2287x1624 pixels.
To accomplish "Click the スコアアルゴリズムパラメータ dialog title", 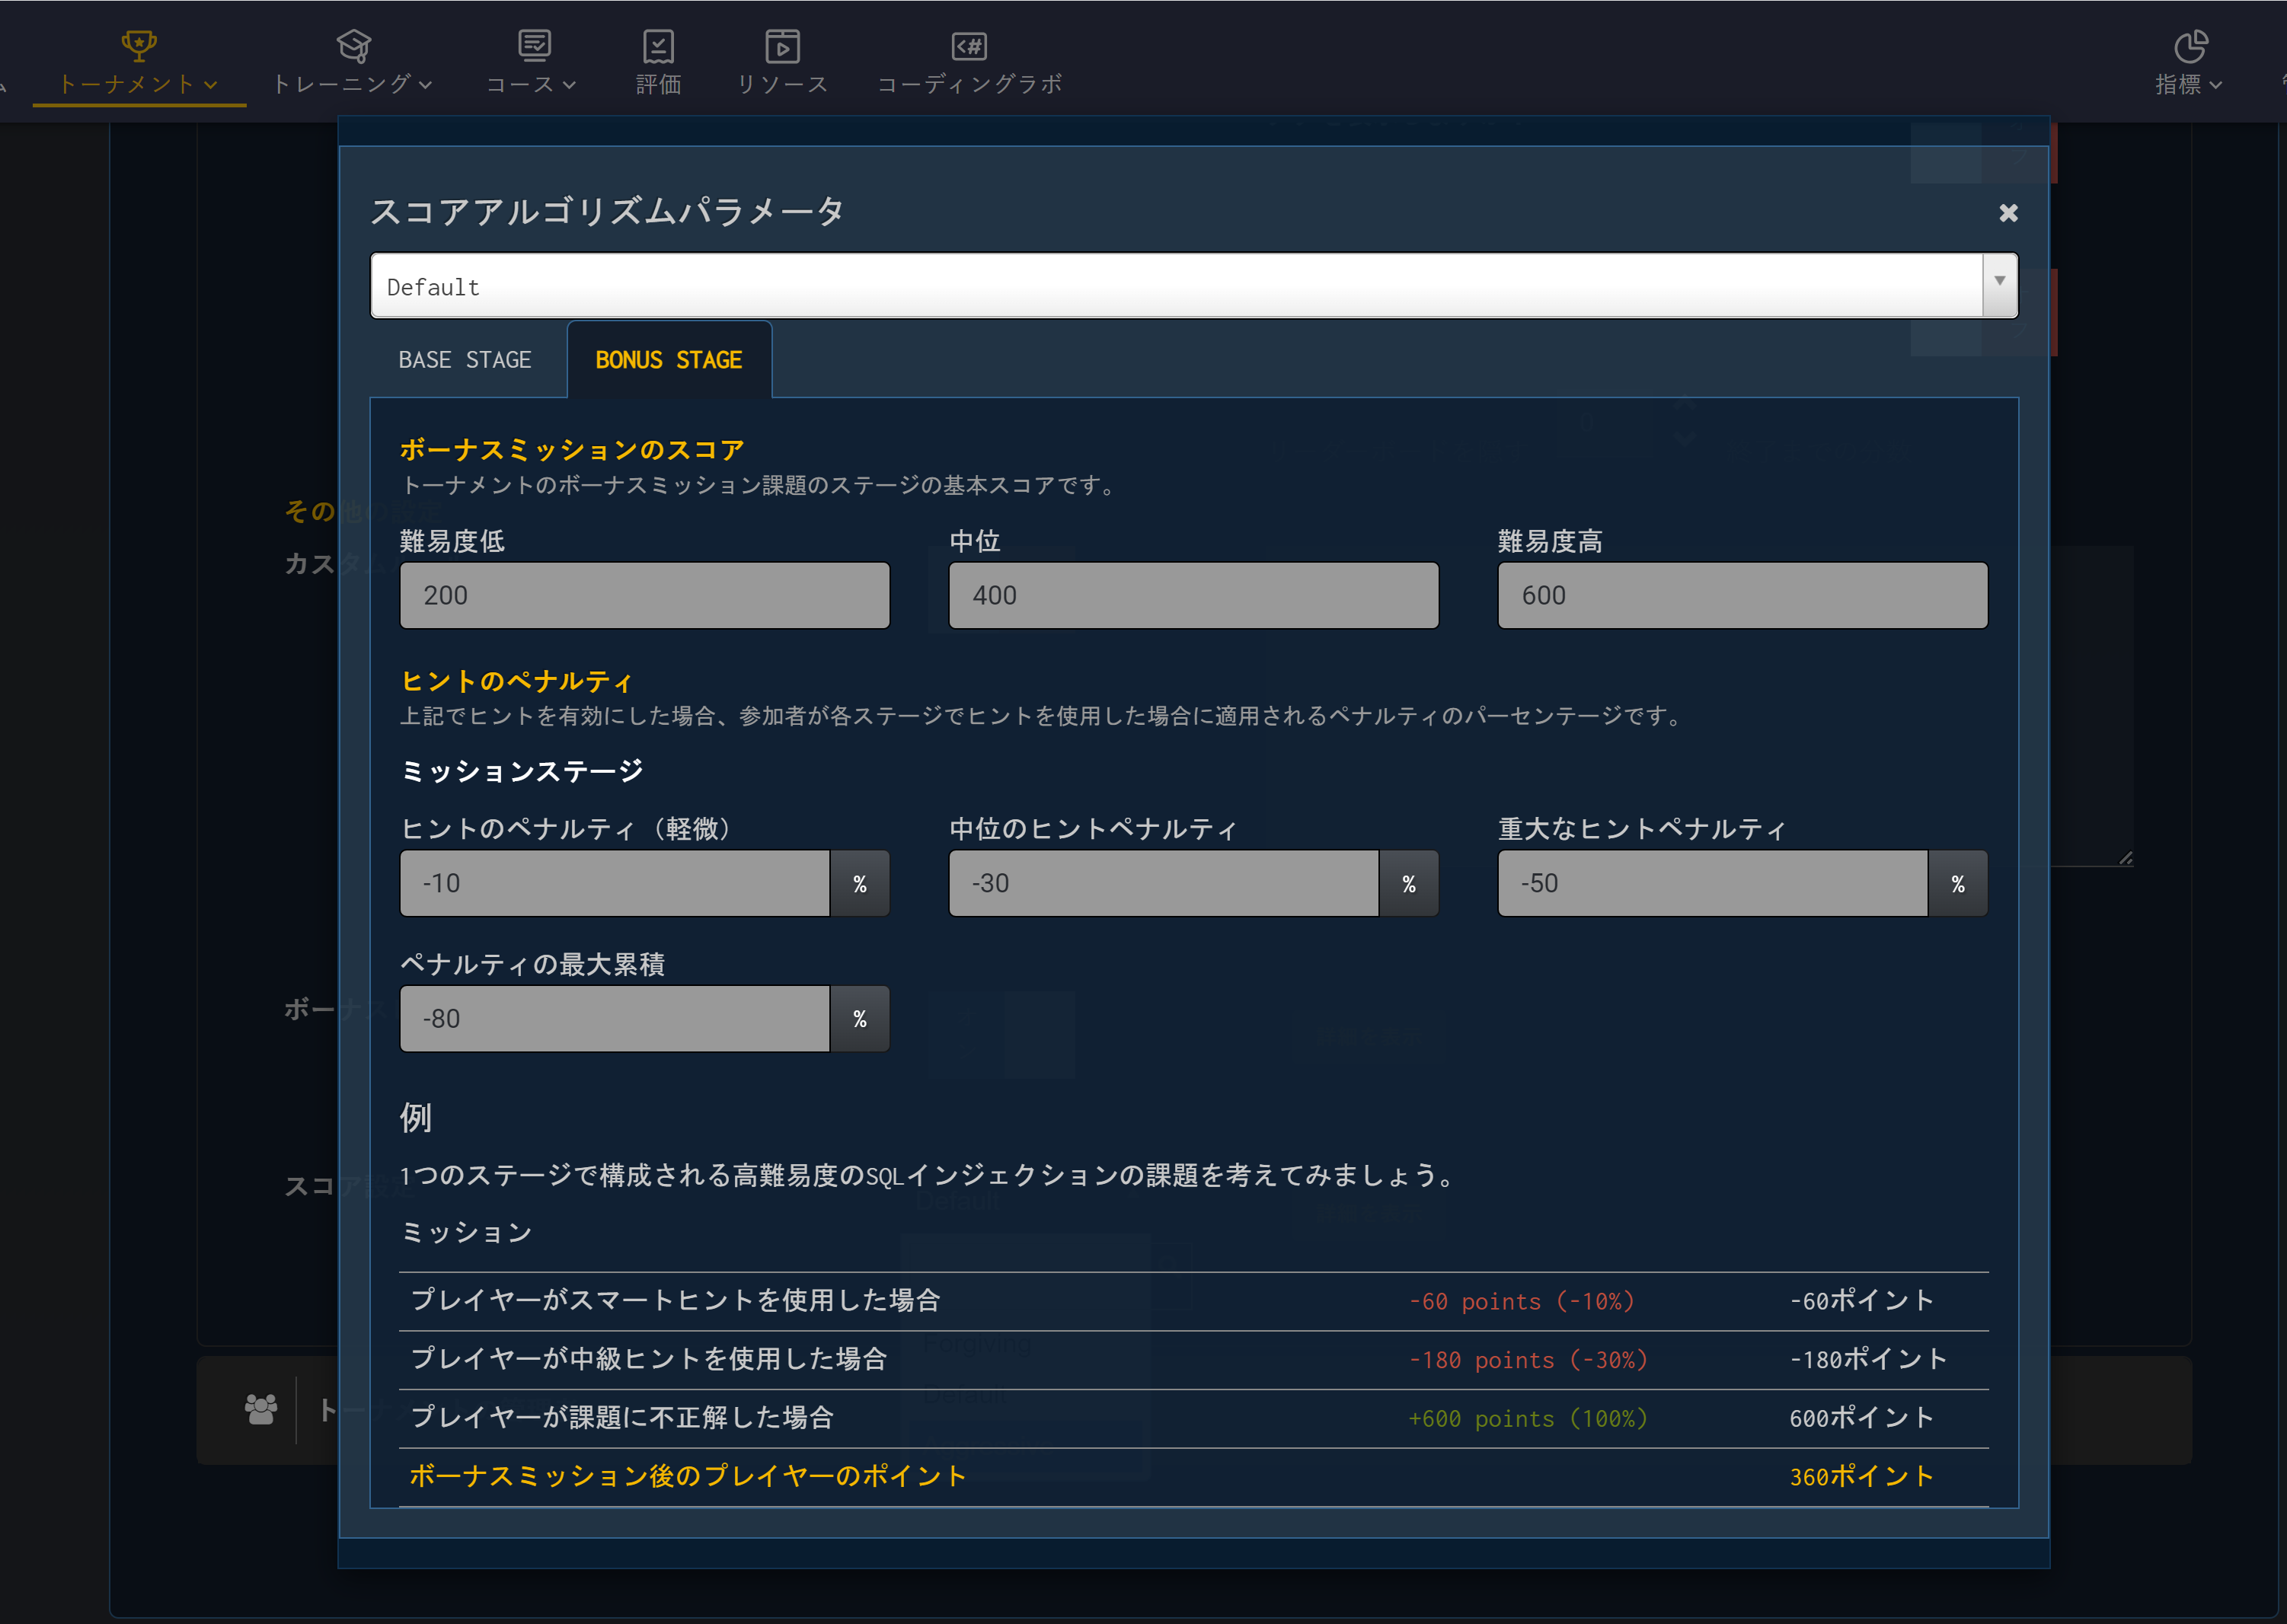I will (607, 211).
